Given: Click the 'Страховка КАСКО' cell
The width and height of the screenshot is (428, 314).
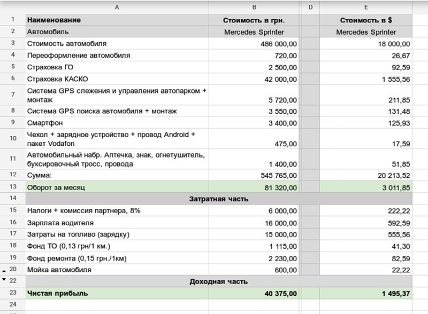Looking at the screenshot, I should click(117, 79).
